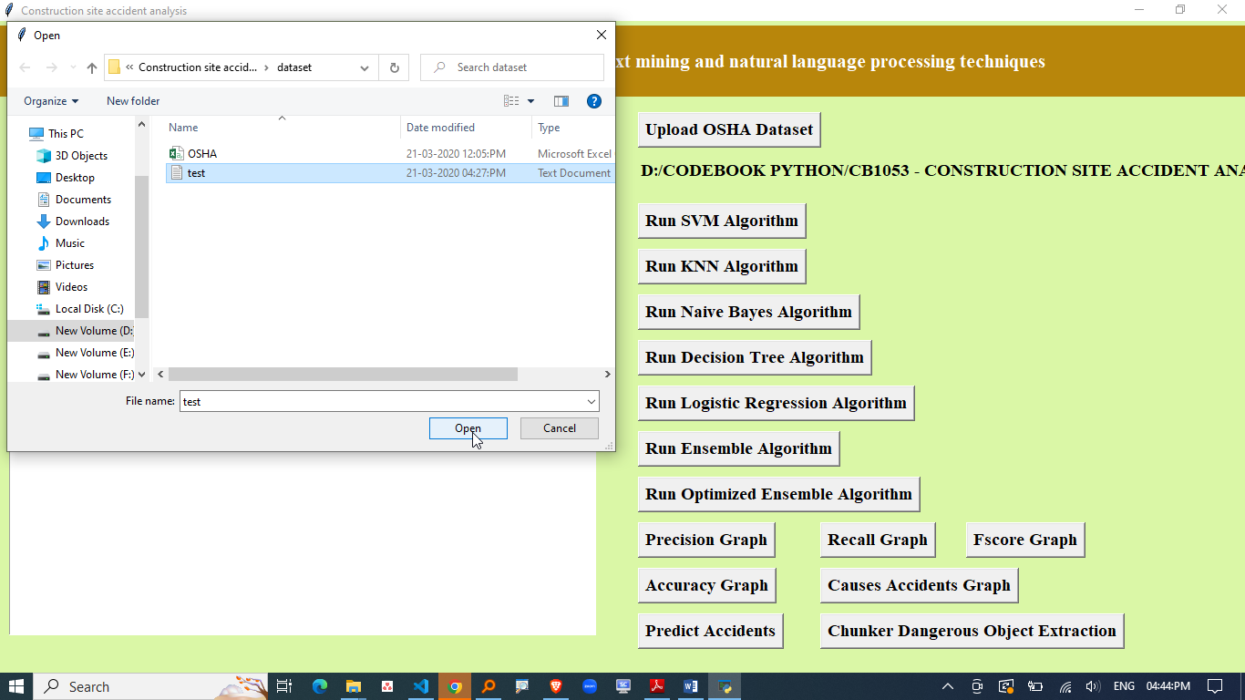Open Brave browser from taskbar
This screenshot has width=1245, height=700.
pyautogui.click(x=556, y=686)
